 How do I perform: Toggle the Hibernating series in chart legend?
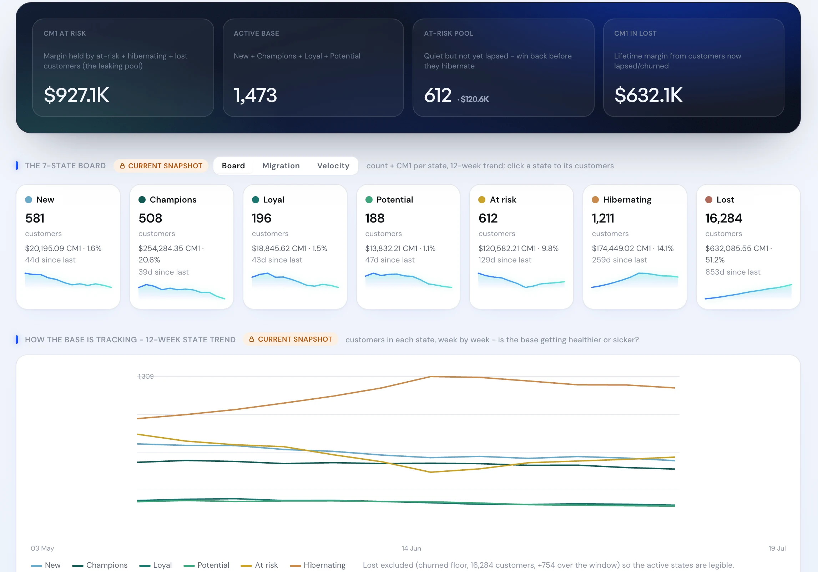click(318, 565)
